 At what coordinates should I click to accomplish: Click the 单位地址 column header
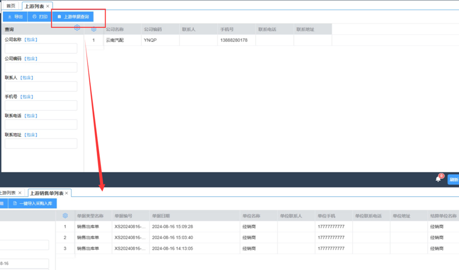pyautogui.click(x=409, y=216)
